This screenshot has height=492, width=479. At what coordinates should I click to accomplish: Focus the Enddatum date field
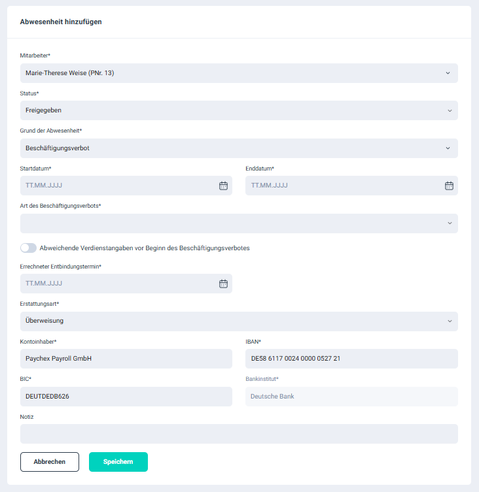(x=344, y=186)
